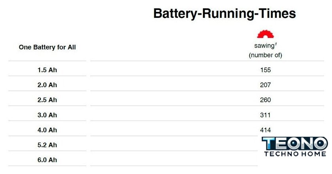Click the red saw blade icon
Viewport: 332px width, 174px height.
[x=265, y=34]
